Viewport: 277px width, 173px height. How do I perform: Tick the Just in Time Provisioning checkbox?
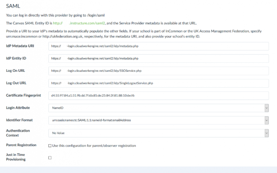(x=50, y=158)
